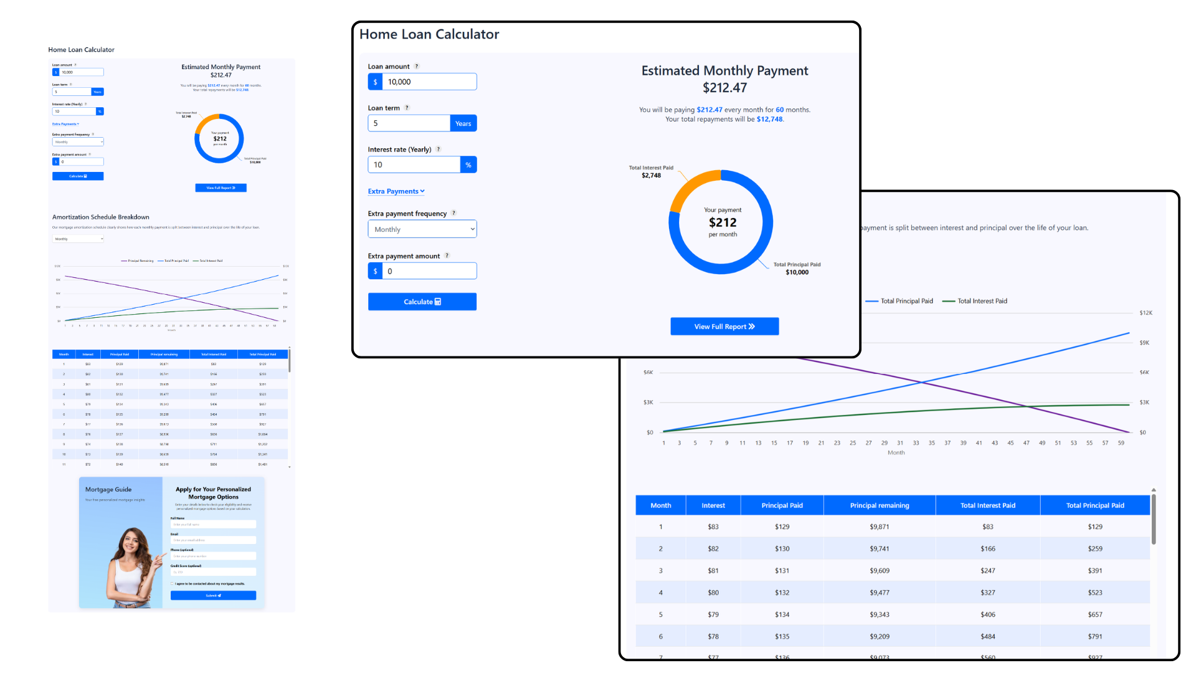Click the $9,871 cell in enlarged schedule table
Screen dimensions: 1196x673
point(880,527)
